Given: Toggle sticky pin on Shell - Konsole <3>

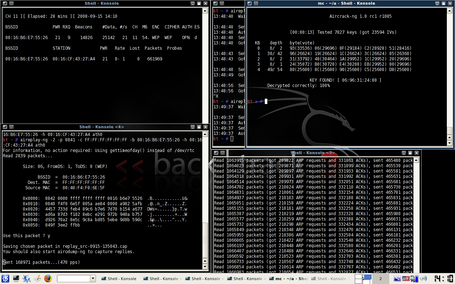Looking at the screenshot, I should 222,153.
